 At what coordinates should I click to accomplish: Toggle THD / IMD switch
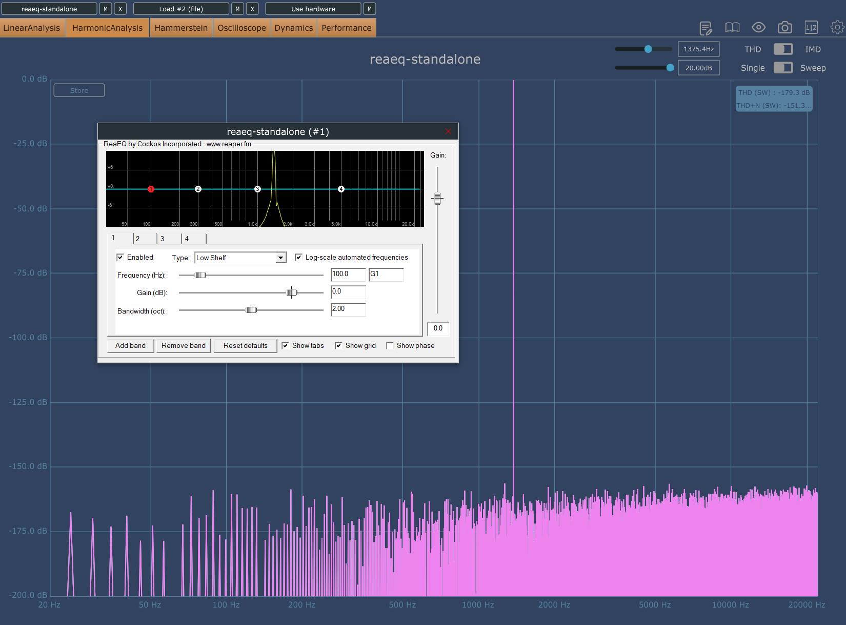coord(783,49)
